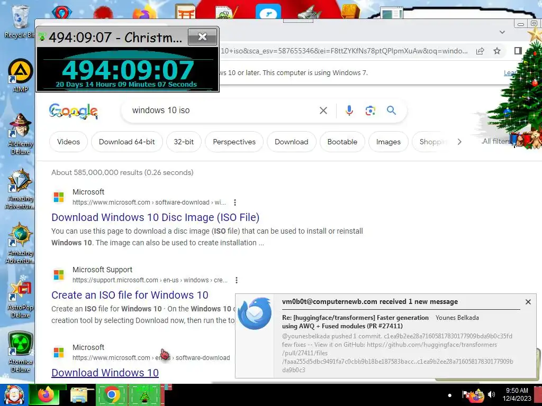Select the Perspectives filter chip
This screenshot has height=406, width=542.
[x=234, y=142]
